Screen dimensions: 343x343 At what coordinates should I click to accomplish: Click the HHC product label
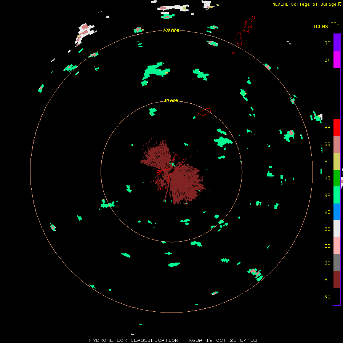coord(335,23)
